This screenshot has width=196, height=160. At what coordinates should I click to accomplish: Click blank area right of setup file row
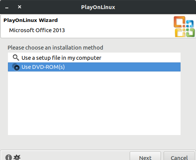point(141,58)
